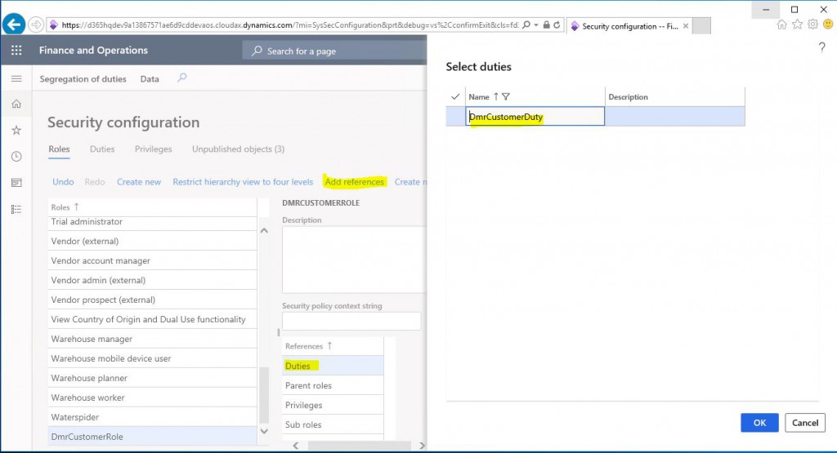Select Parent roles in References list
Image resolution: width=837 pixels, height=453 pixels.
pos(333,385)
